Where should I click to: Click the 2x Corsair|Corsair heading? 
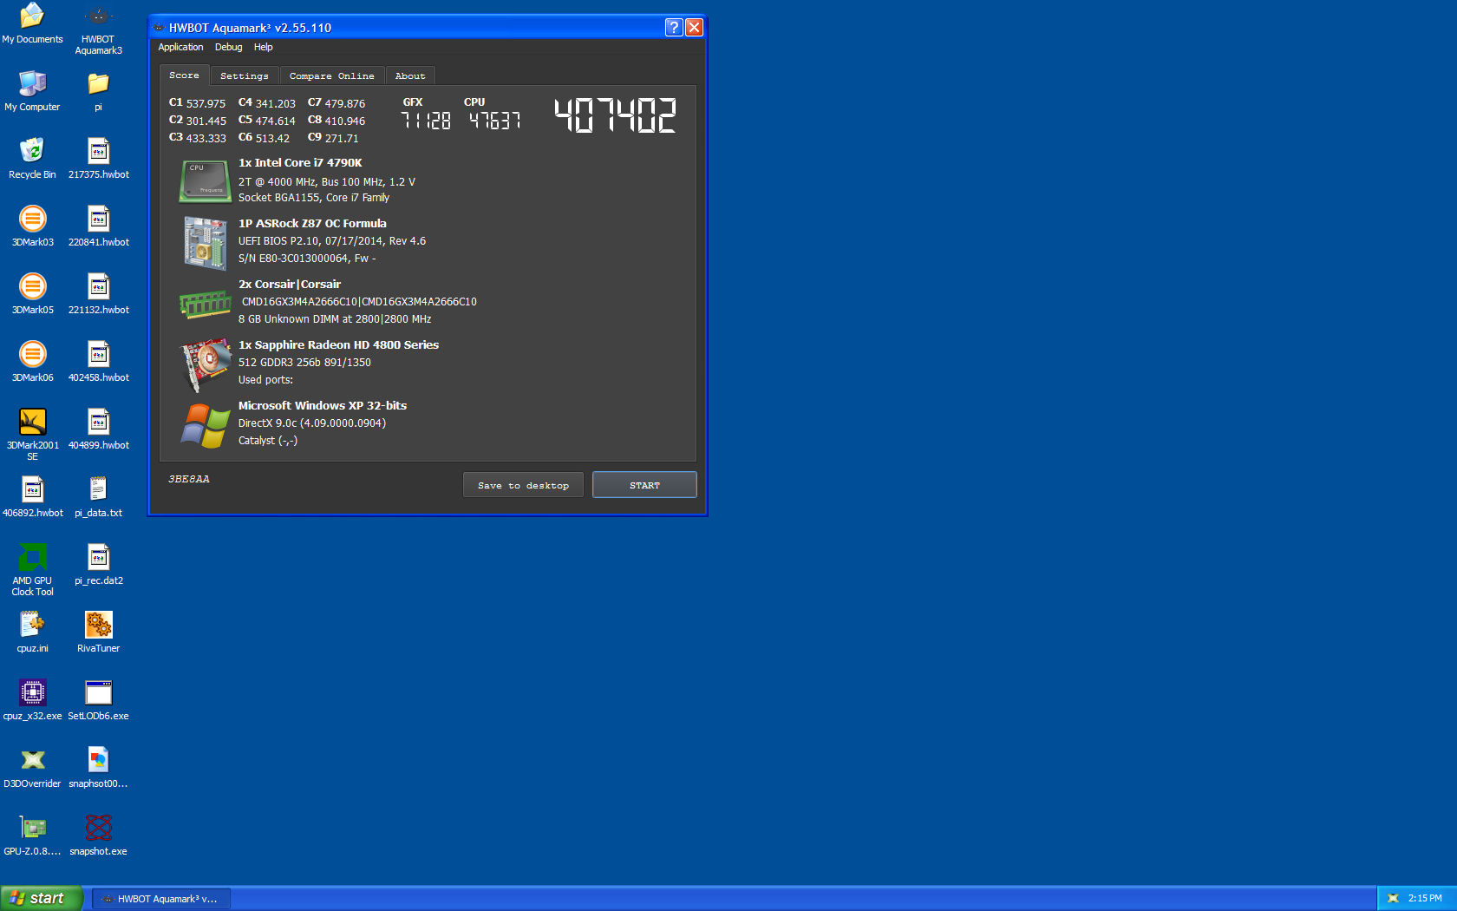coord(290,285)
